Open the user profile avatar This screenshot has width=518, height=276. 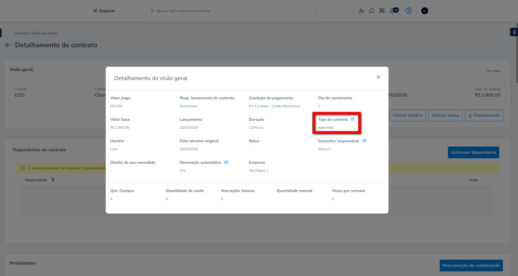click(424, 11)
